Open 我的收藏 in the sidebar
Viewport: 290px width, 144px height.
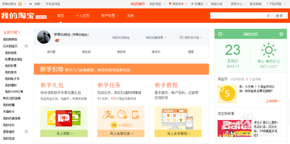click(x=9, y=105)
